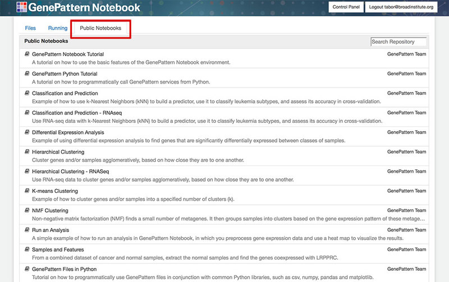The image size is (449, 282).
Task: Open GenePattern Files in Python title
Action: pyautogui.click(x=64, y=269)
